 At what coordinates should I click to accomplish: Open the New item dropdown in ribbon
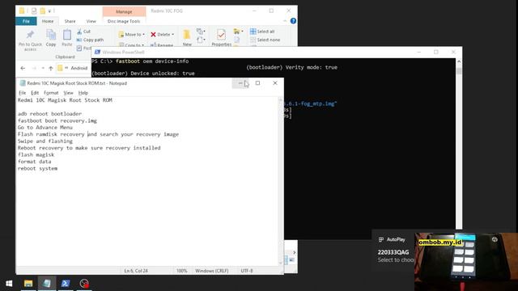click(201, 32)
